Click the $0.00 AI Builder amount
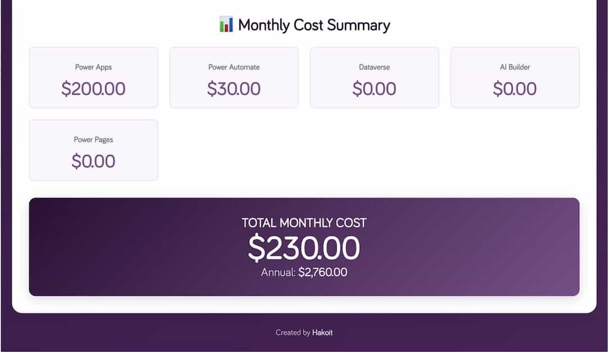 pyautogui.click(x=515, y=88)
